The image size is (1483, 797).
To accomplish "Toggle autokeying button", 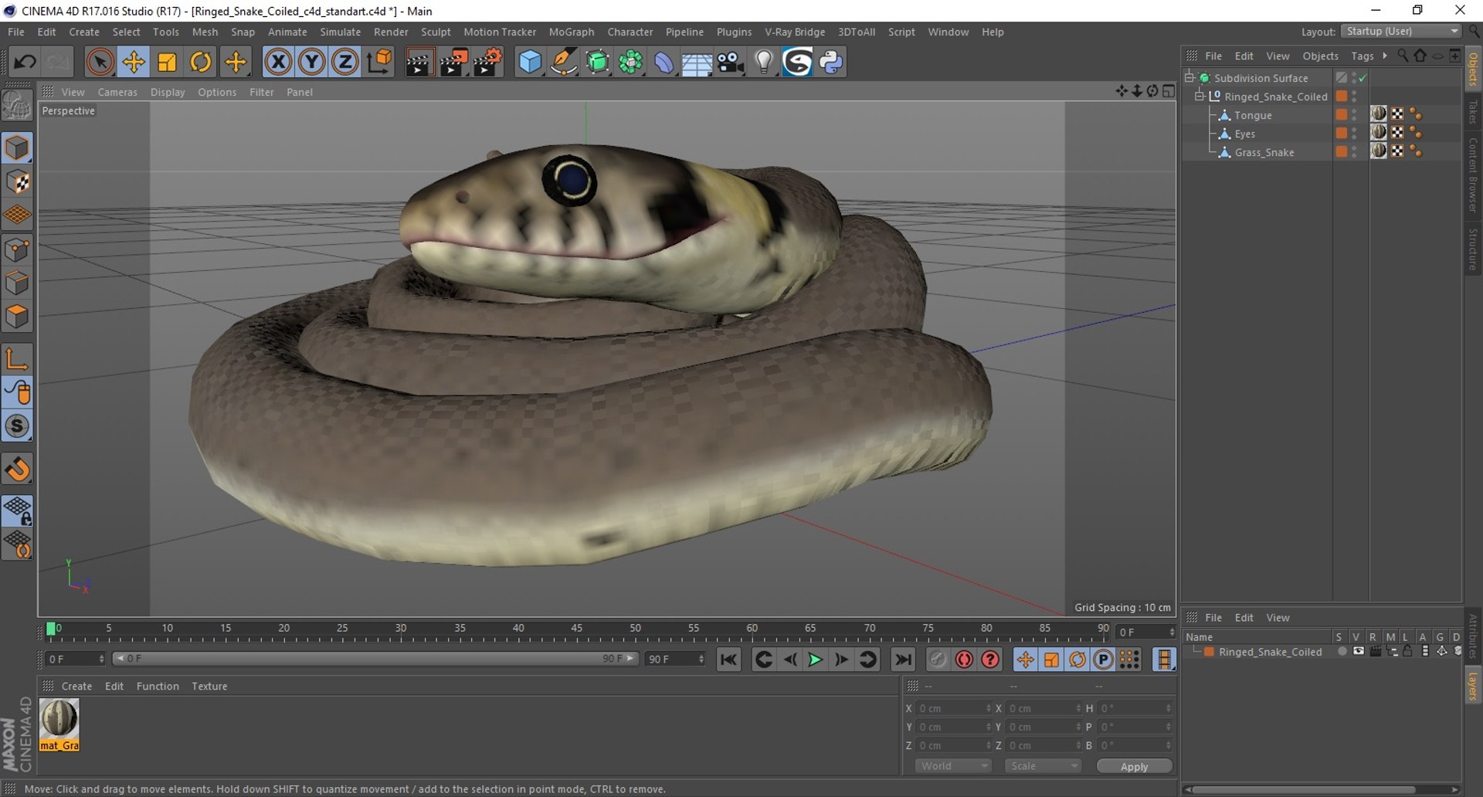I will click(964, 660).
